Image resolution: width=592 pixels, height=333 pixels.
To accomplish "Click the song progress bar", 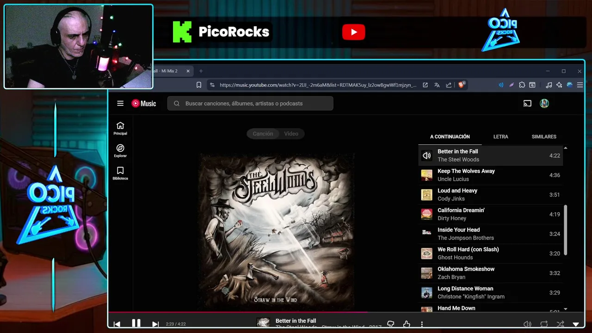I will click(x=346, y=312).
